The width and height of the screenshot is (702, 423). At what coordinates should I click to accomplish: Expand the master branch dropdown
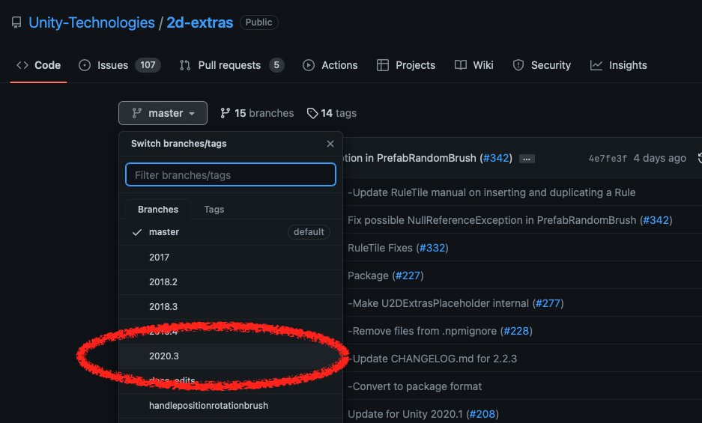[x=163, y=113]
